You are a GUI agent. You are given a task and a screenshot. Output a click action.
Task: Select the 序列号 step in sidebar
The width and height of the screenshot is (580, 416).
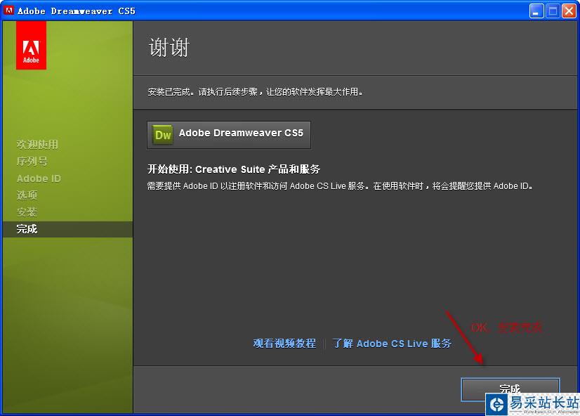[32, 162]
